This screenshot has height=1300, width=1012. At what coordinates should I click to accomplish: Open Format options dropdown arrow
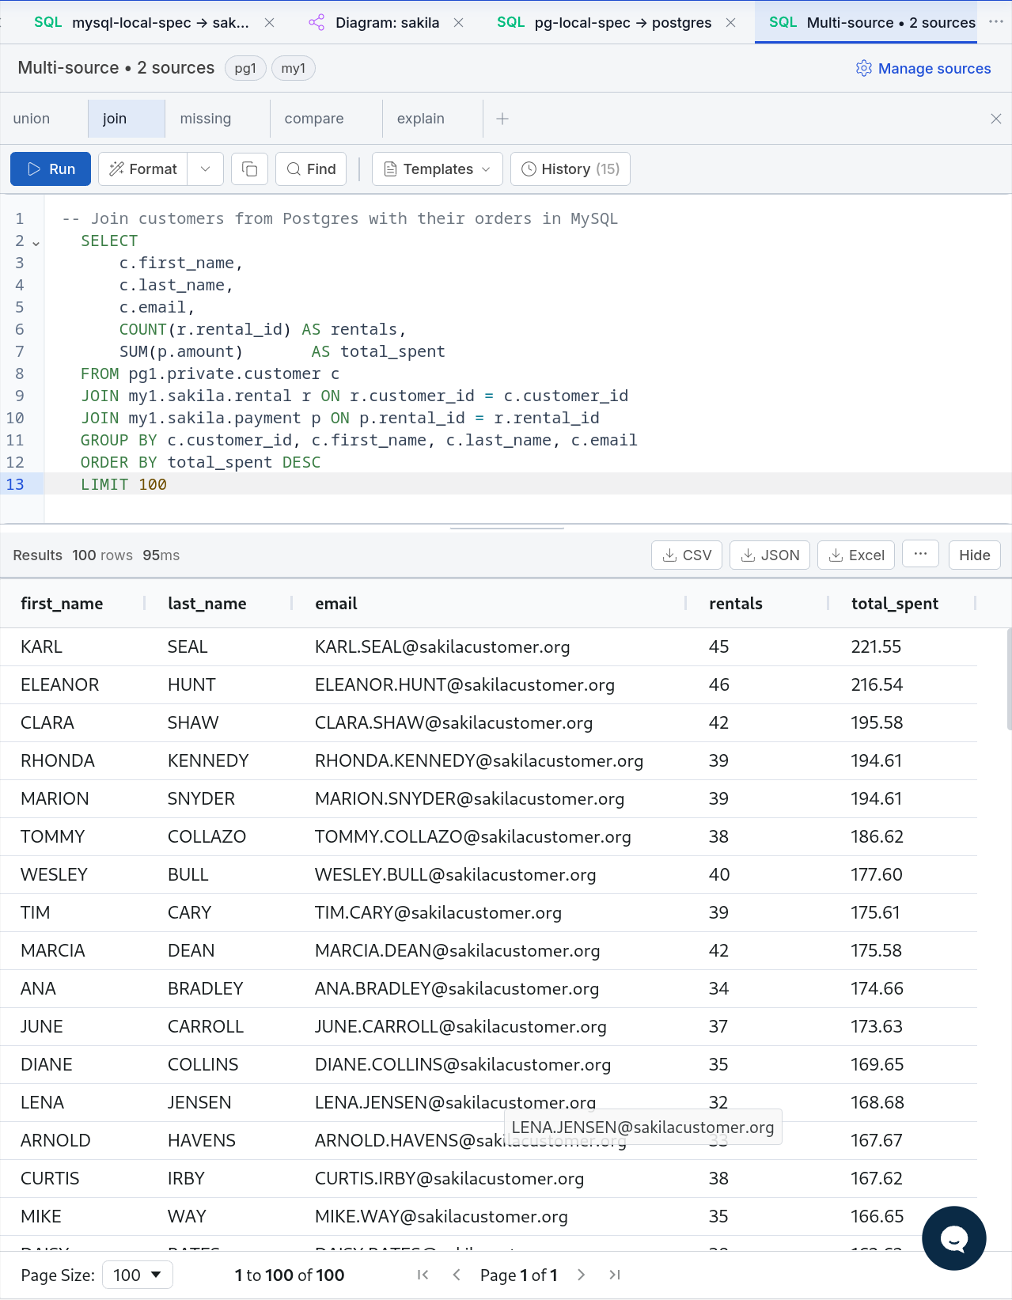[x=206, y=169]
